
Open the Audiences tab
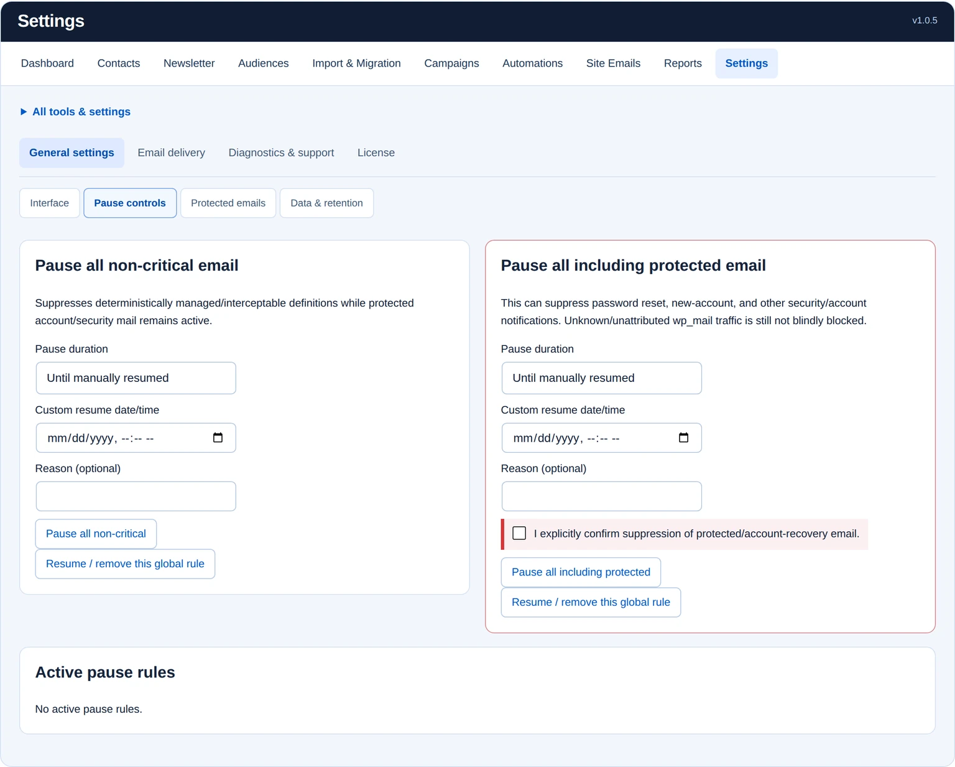click(264, 63)
